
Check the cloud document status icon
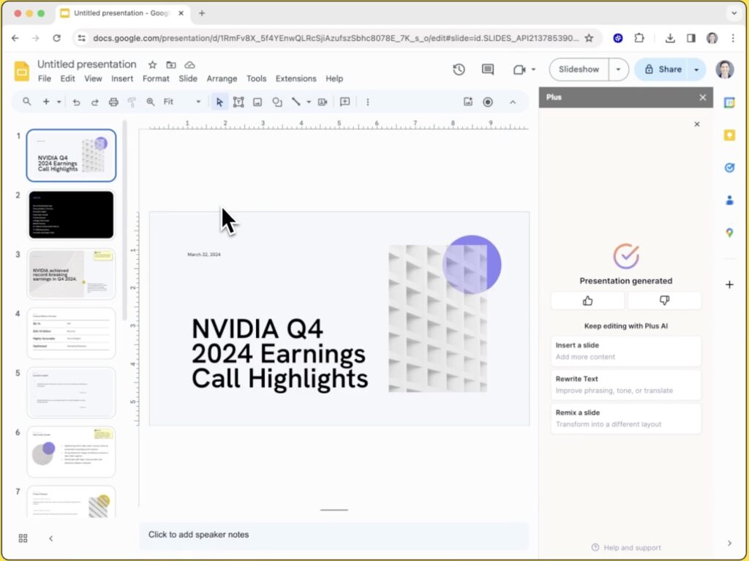click(x=189, y=64)
